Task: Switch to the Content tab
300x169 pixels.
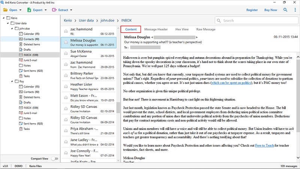Action: [131, 29]
